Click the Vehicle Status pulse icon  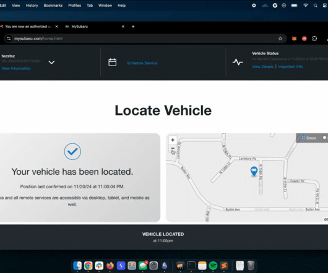click(238, 62)
